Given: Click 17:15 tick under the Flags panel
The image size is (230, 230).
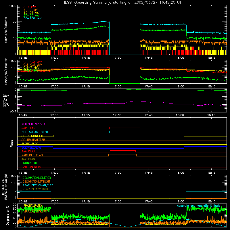Looking at the screenshot, I should (86, 173).
